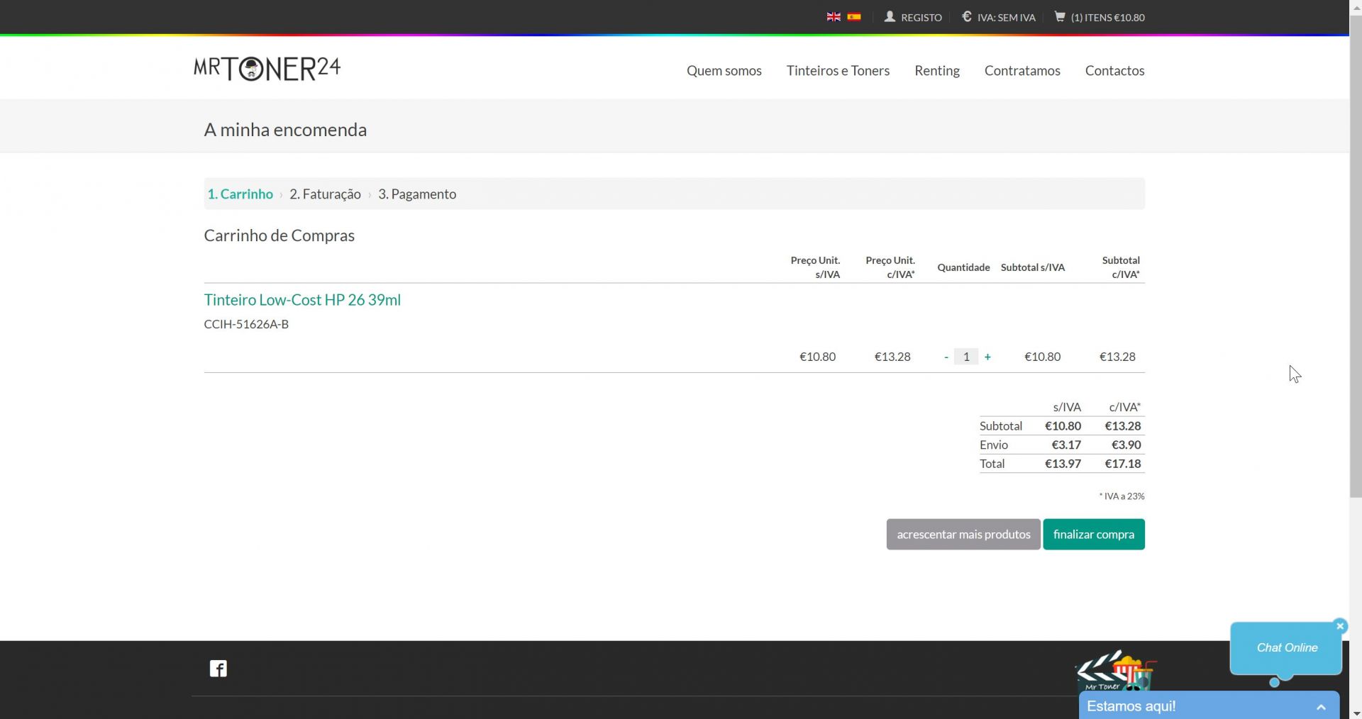Switch language using the UK flag icon
Viewport: 1362px width, 719px height.
834,17
